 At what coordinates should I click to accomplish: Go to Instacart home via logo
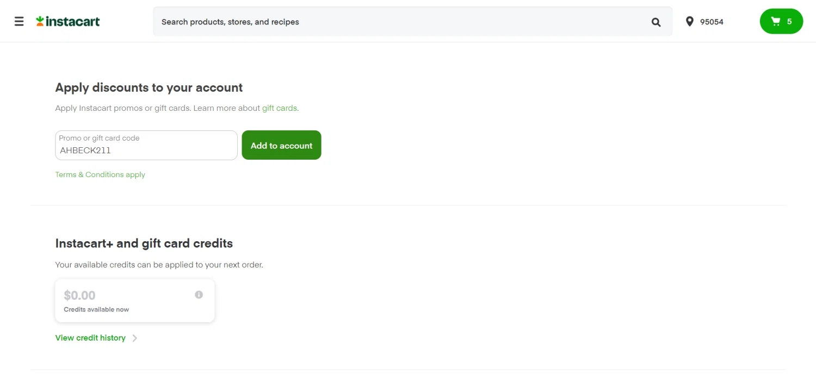(x=68, y=22)
